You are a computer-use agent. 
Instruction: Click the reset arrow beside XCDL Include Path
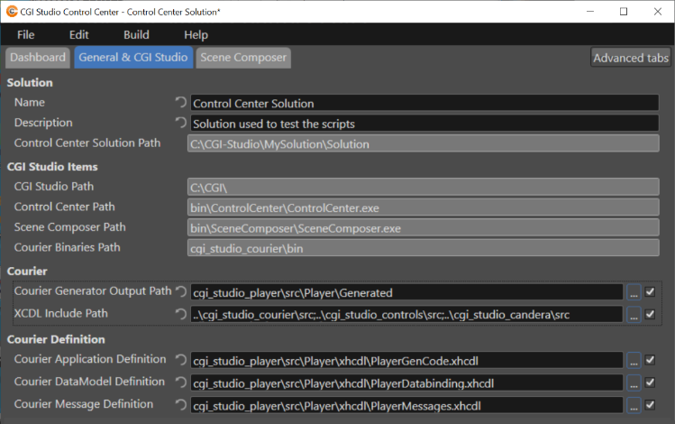pos(181,314)
